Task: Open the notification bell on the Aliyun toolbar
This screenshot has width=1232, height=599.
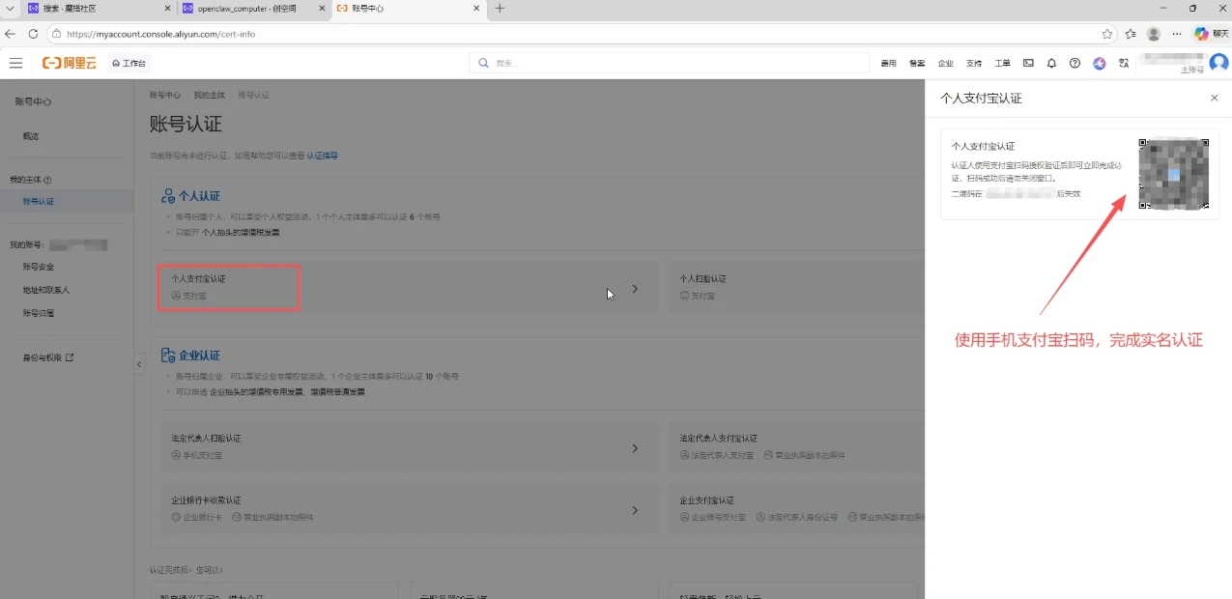Action: tap(1050, 62)
